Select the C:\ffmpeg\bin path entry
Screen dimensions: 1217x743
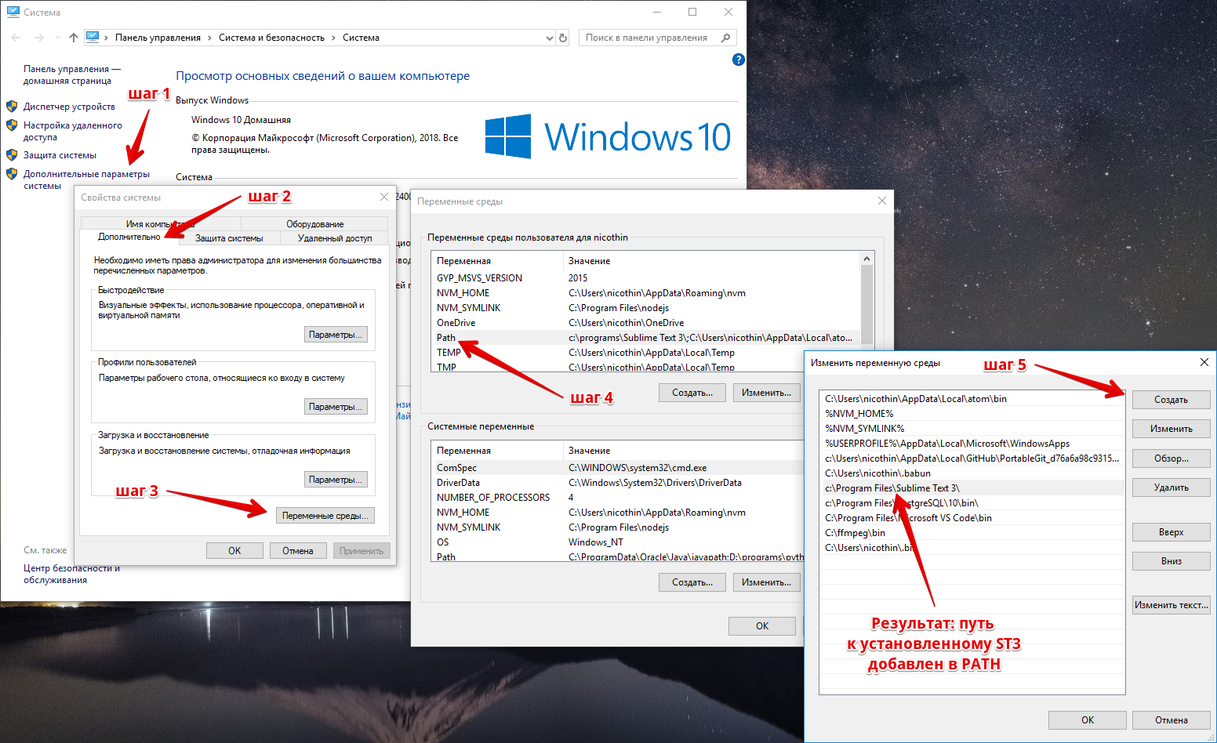coord(972,533)
